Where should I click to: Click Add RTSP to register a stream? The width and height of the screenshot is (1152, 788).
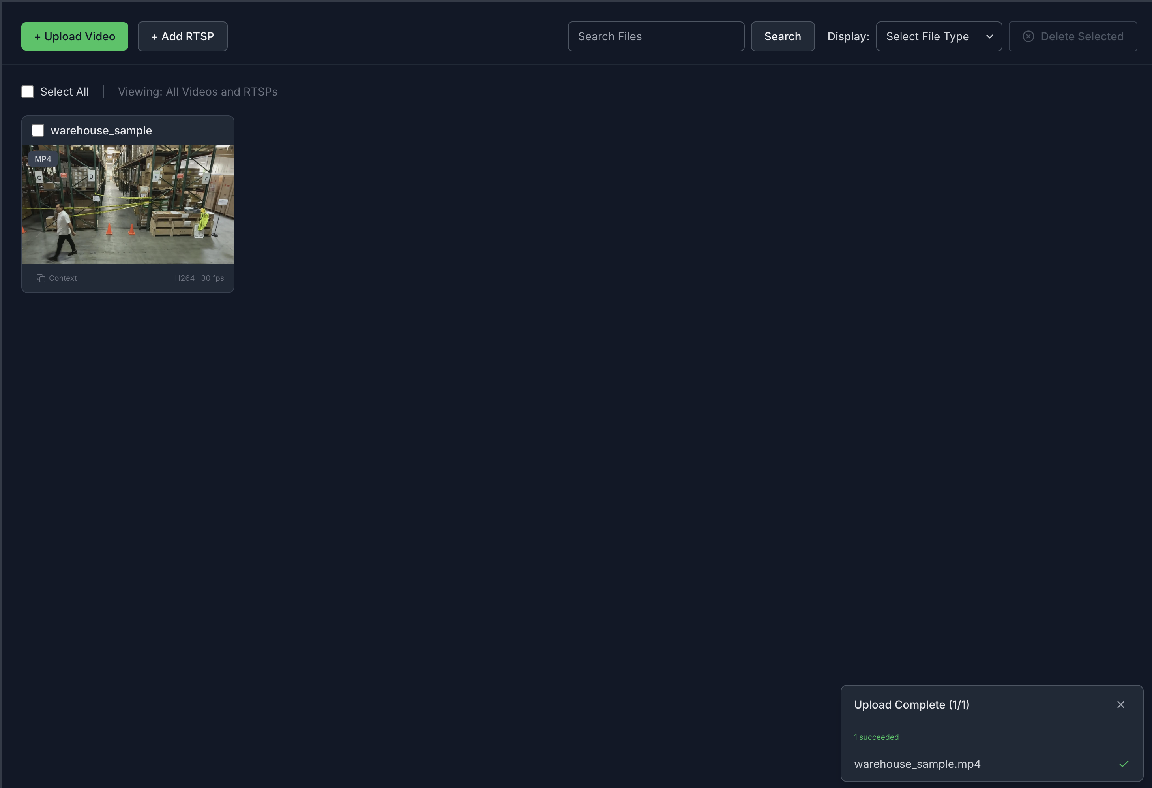pos(182,36)
